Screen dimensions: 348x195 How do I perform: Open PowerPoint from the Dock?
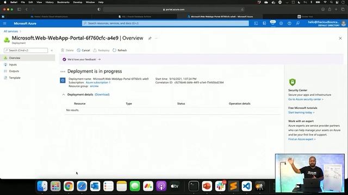[x=207, y=186]
